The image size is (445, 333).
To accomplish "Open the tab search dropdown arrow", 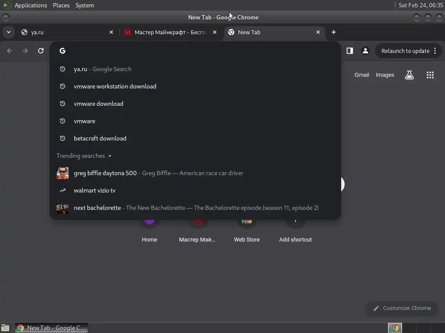I will (9, 32).
